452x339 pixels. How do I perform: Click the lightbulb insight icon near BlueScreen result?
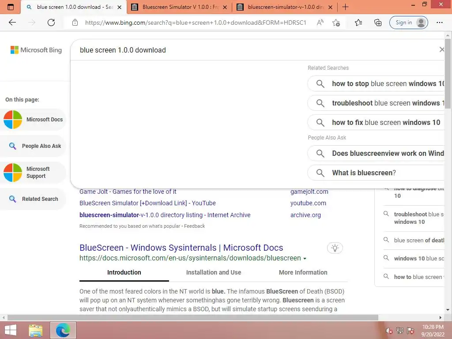[335, 248]
